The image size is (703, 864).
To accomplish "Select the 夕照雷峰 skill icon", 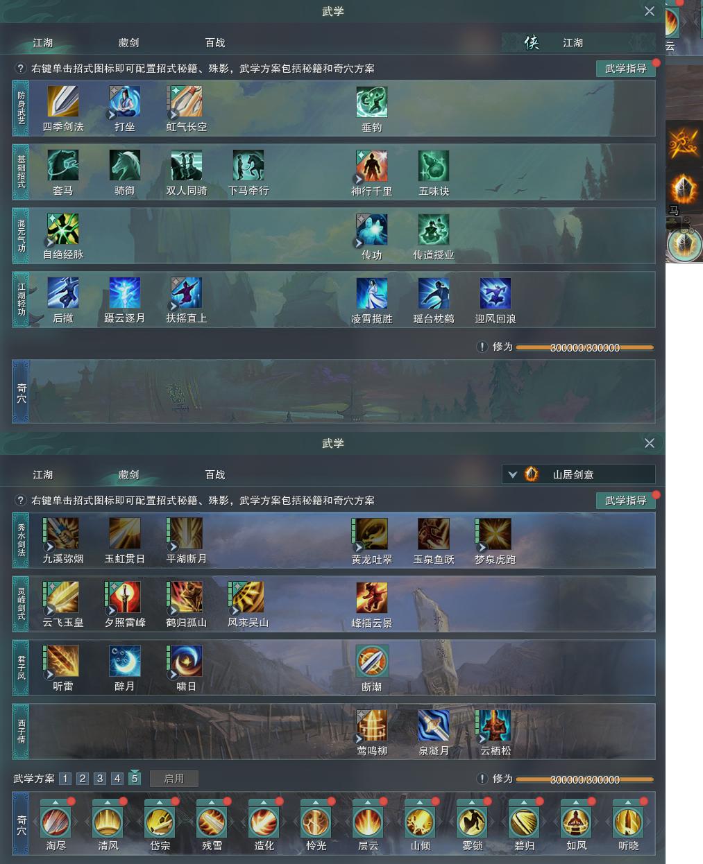I will [x=124, y=598].
